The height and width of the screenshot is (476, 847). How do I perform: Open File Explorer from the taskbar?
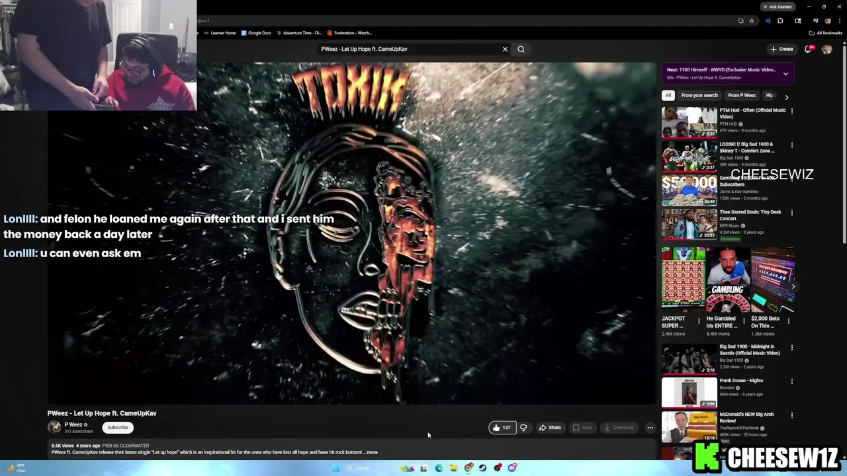point(453,468)
